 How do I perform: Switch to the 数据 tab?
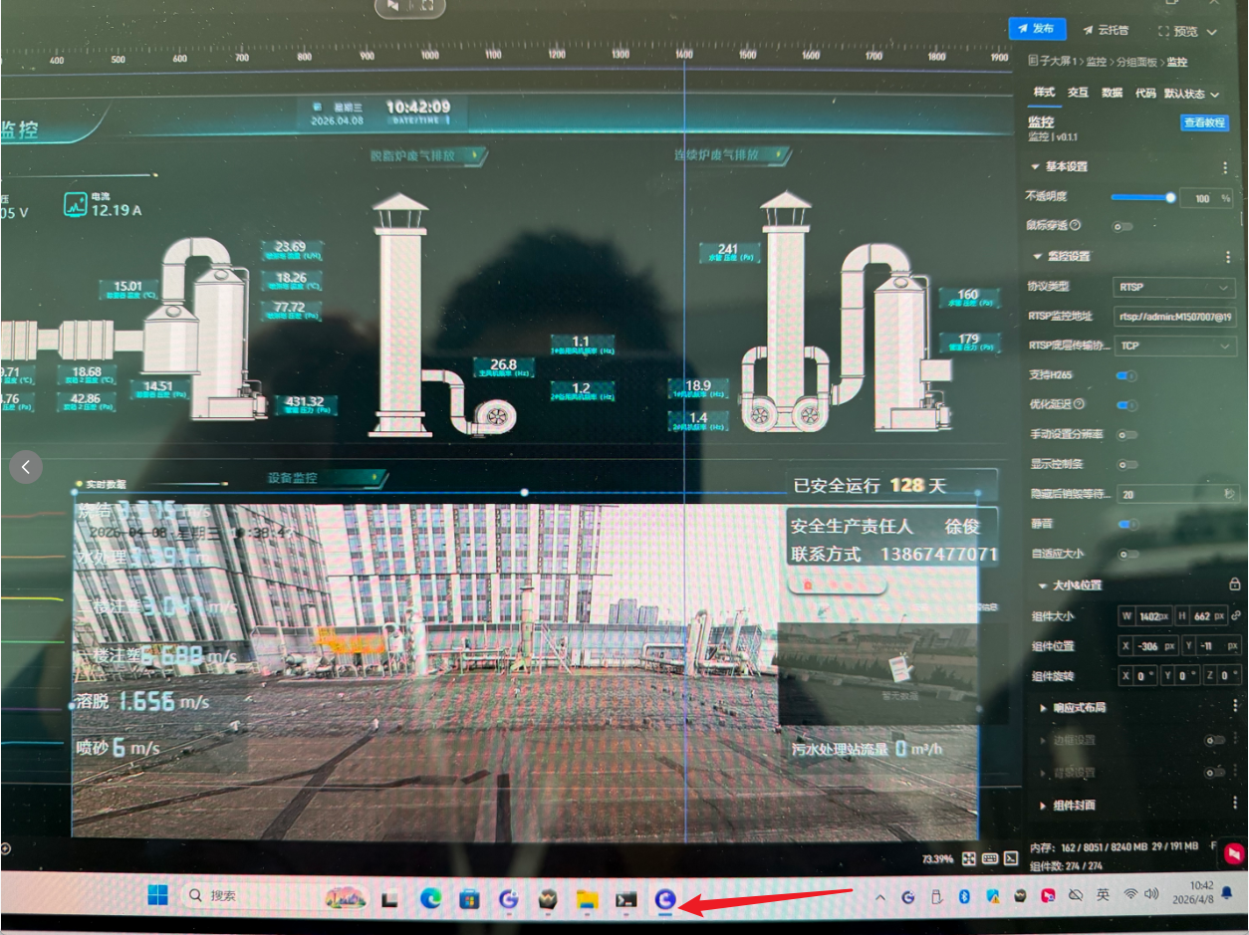coord(1112,93)
